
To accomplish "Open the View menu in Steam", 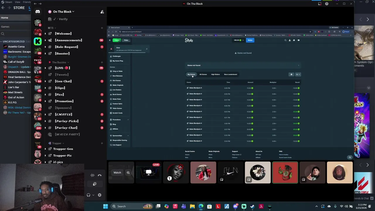I will pos(18,2).
